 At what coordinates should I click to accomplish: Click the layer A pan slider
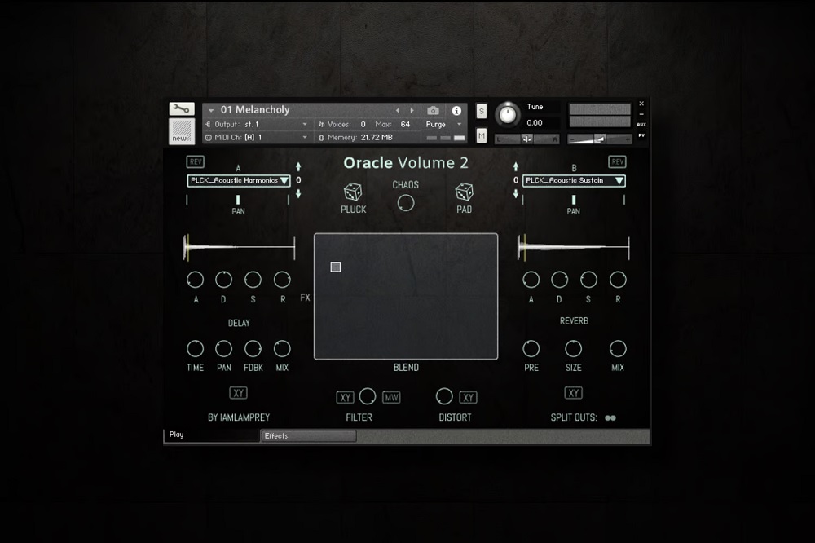238,200
